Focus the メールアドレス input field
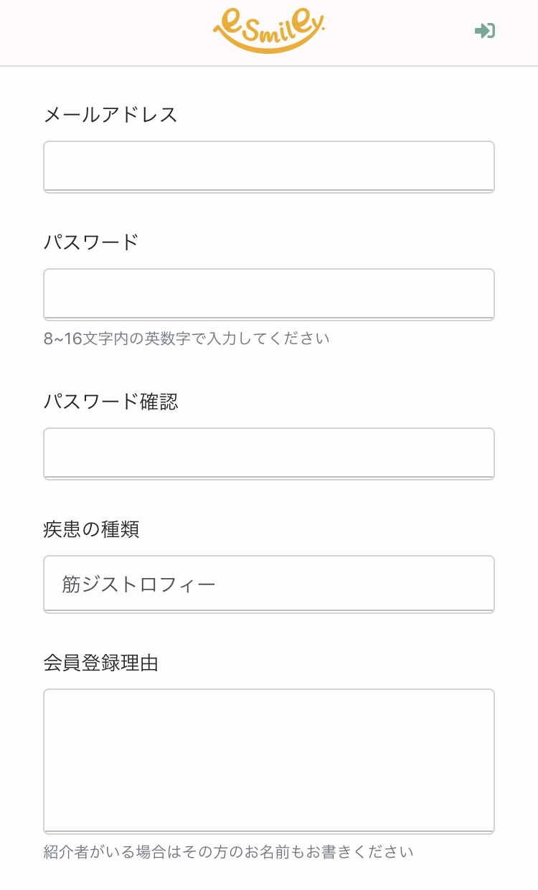538x890 pixels. pyautogui.click(x=269, y=166)
